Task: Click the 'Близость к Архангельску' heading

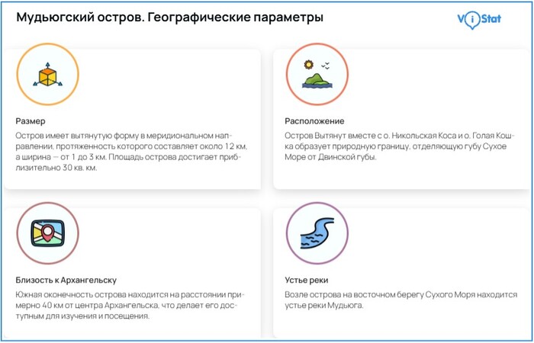Action: coord(66,280)
